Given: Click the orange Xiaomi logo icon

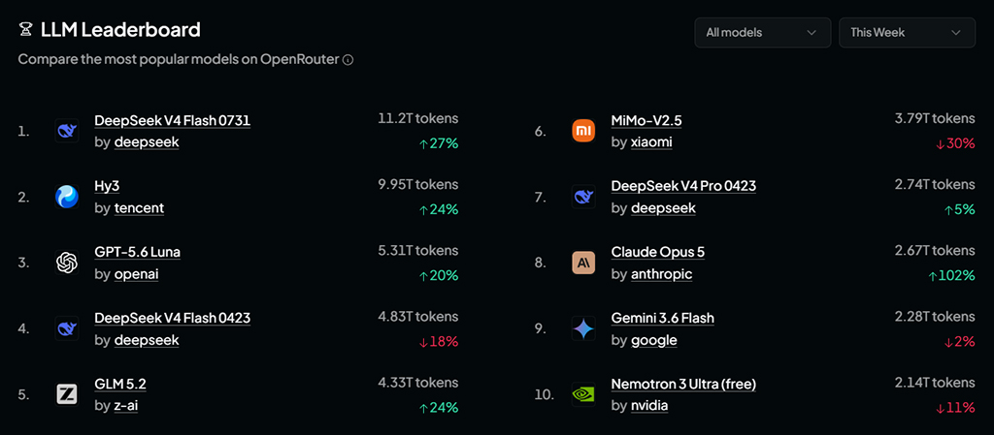Looking at the screenshot, I should click(x=583, y=130).
